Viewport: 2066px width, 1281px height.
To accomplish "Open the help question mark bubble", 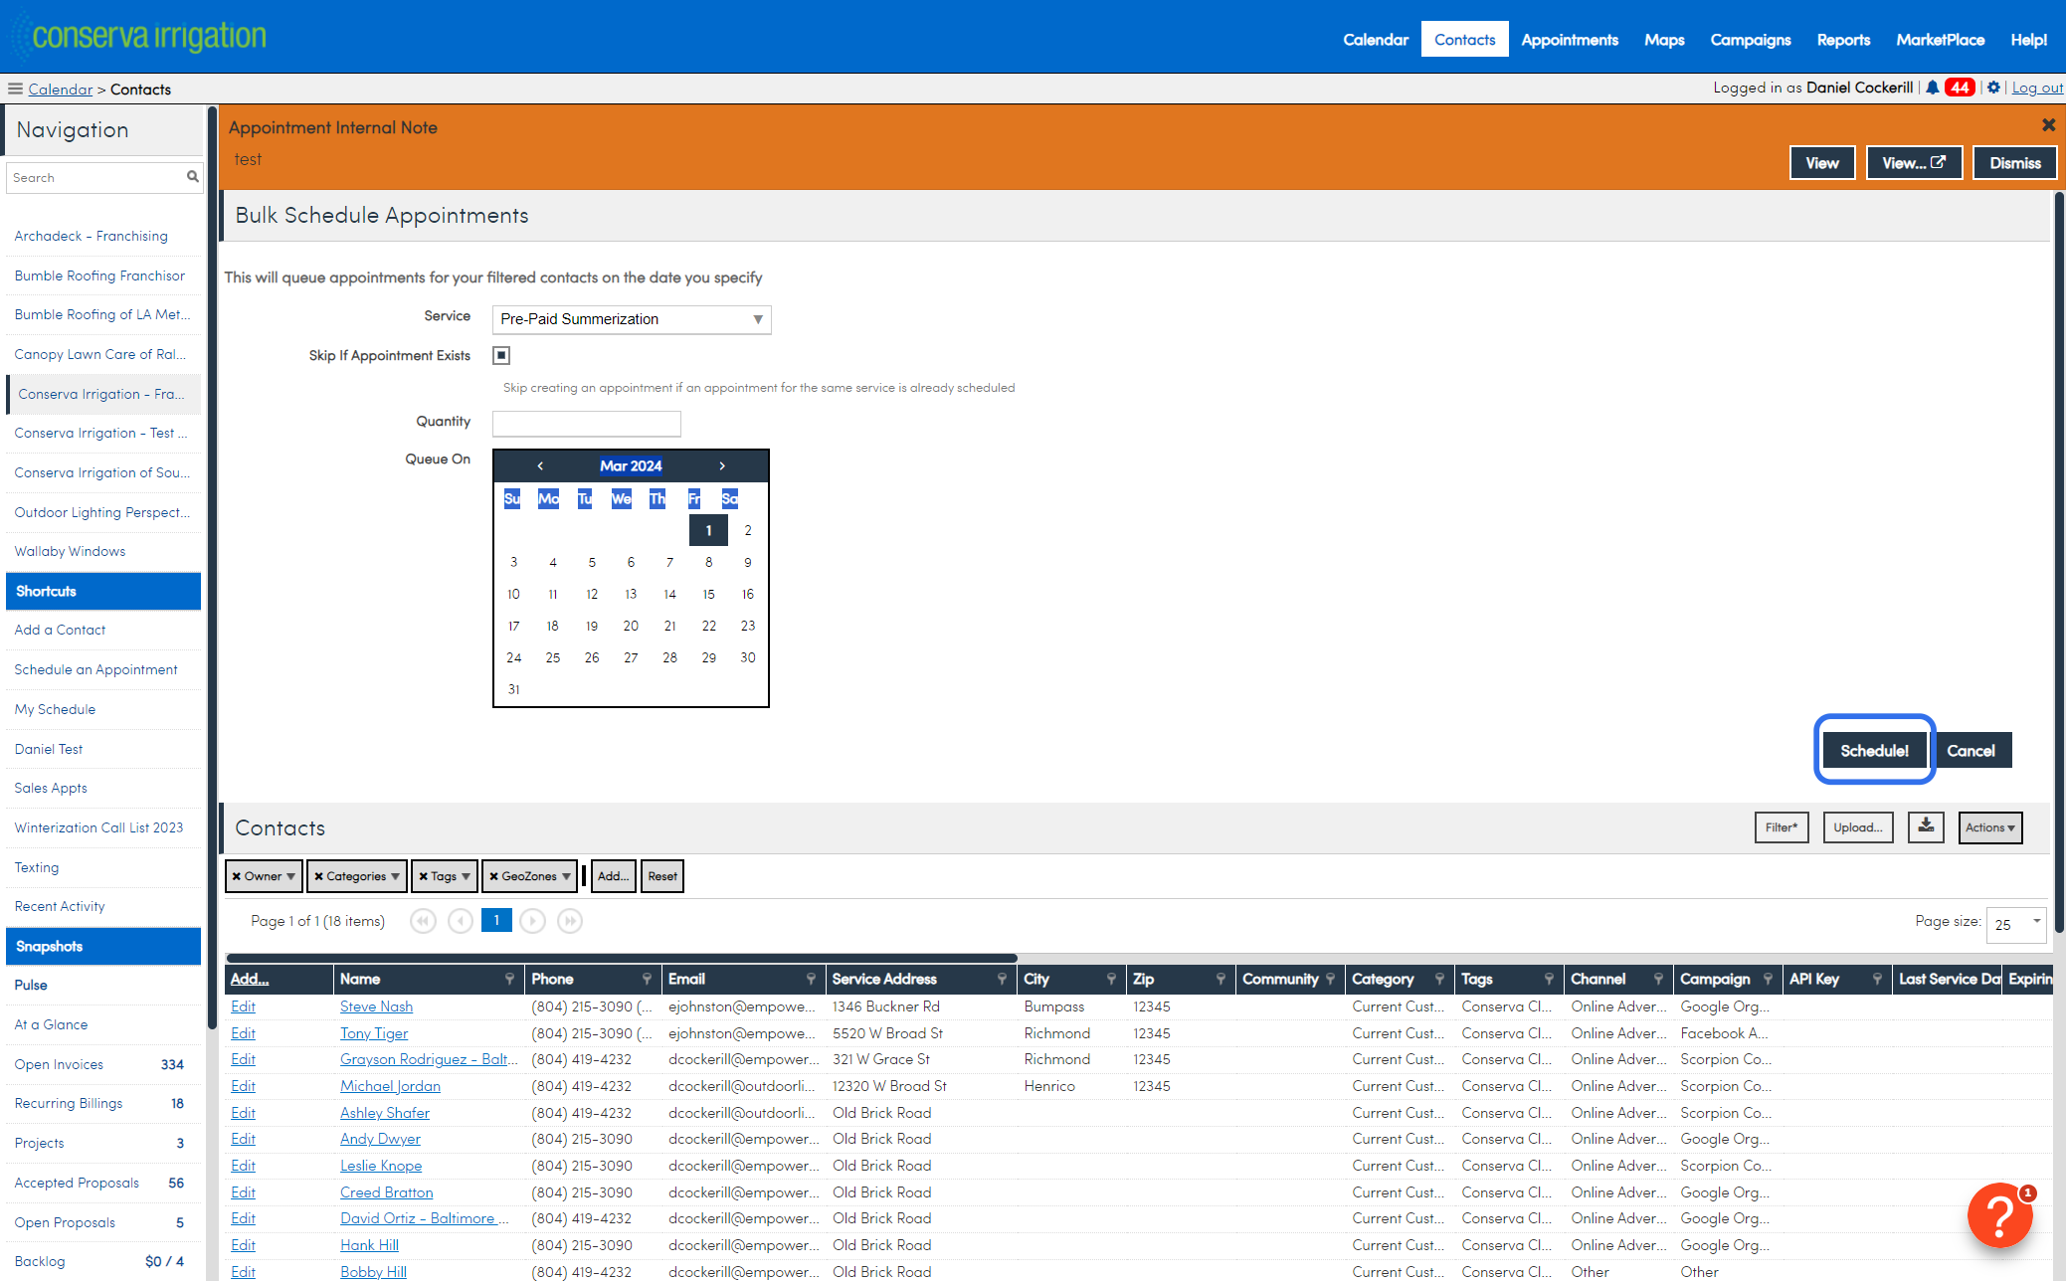I will click(x=1999, y=1214).
